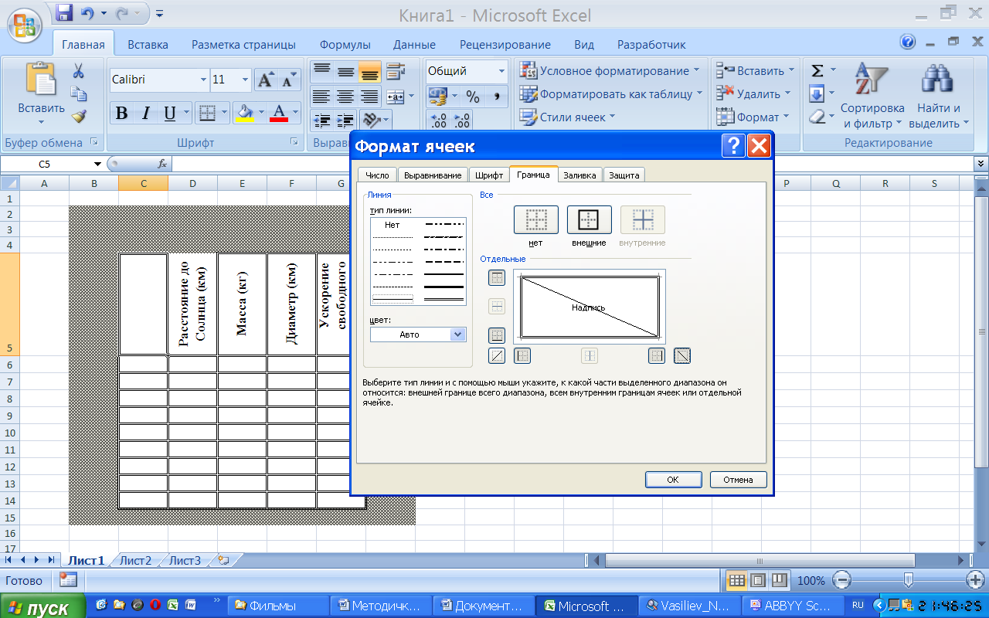Viewport: 989px width, 618px height.
Task: Apply percent style to cells
Action: point(473,97)
